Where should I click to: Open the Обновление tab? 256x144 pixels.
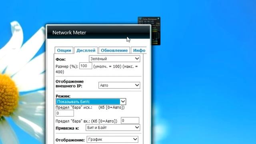tap(114, 50)
